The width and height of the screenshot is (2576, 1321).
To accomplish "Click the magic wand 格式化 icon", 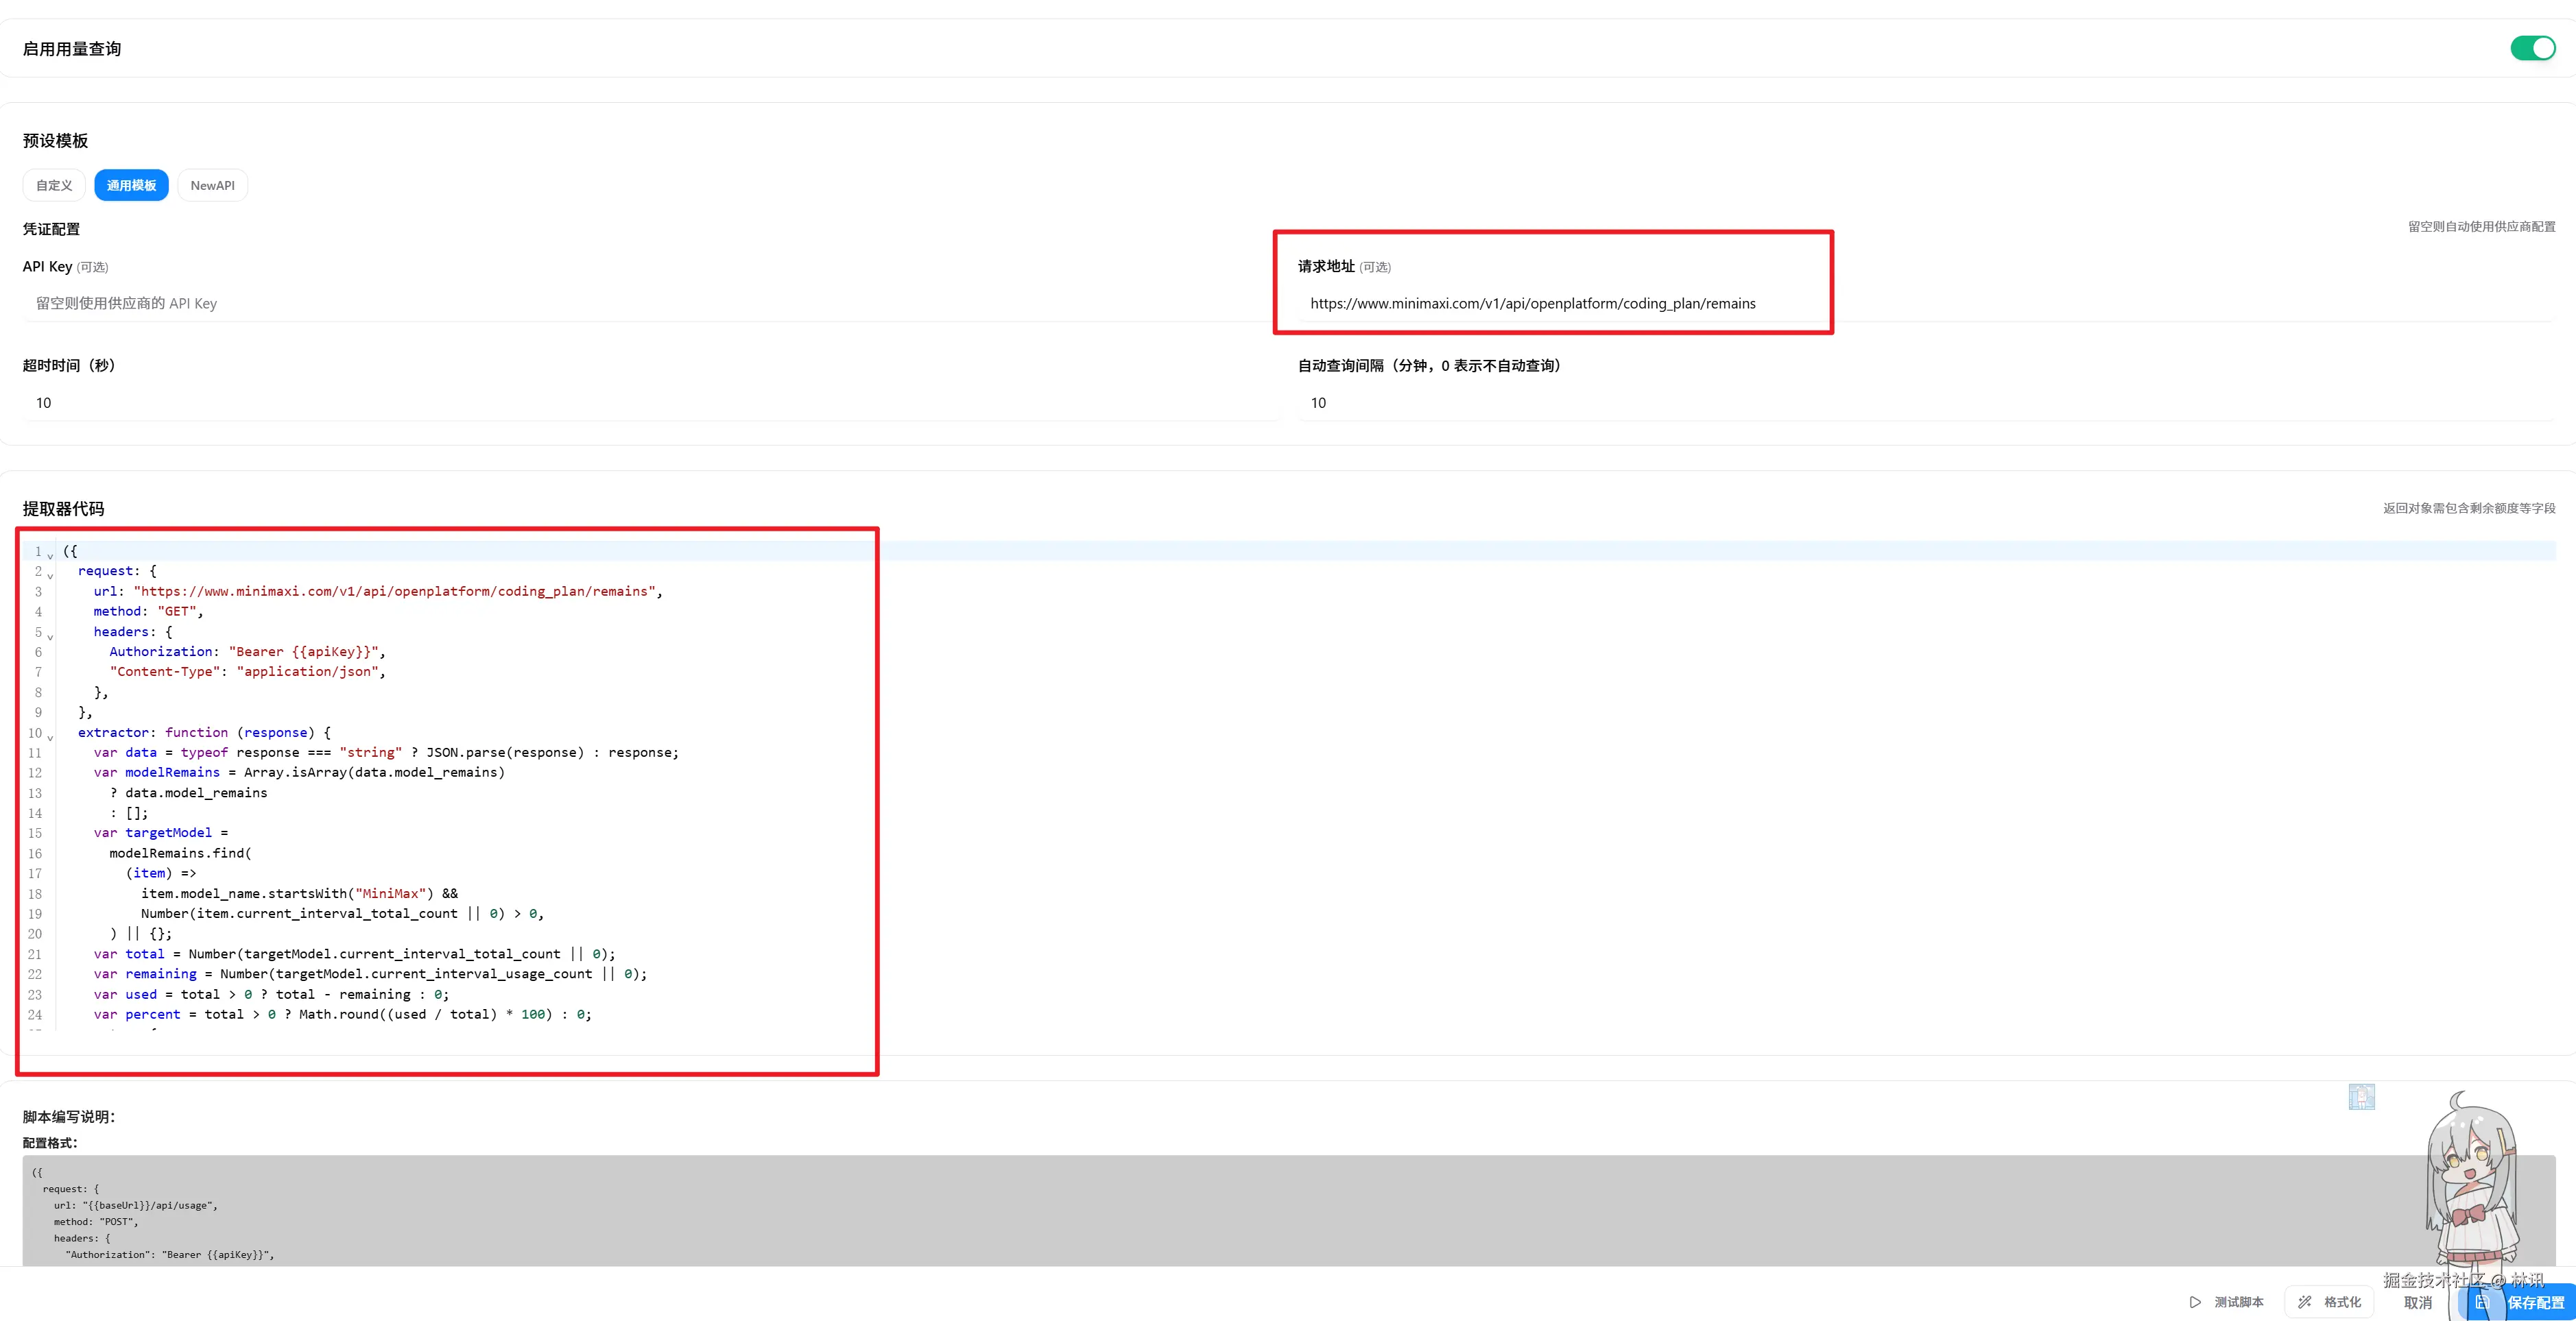I will (2304, 1302).
